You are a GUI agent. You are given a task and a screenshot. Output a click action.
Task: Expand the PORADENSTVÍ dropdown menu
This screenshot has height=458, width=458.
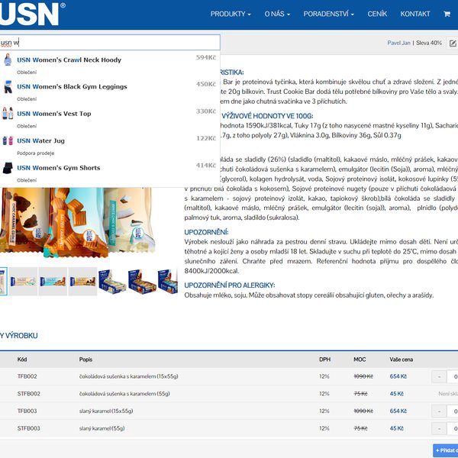point(329,14)
